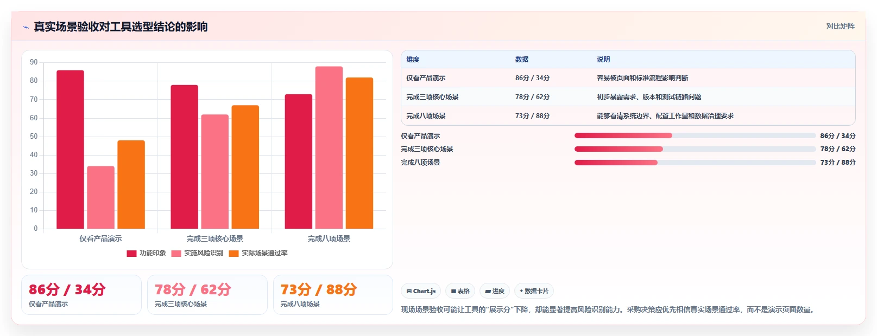Screen dimensions: 877x336
Task: Click progress value 73分 / 88分
Action: point(838,163)
